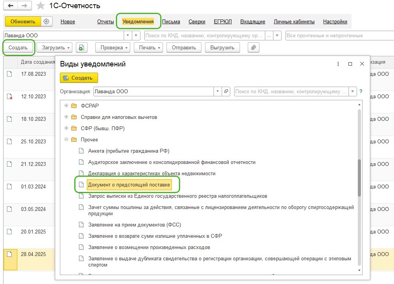This screenshot has height=284, width=394.
Task: Open the organization card in the dialog
Action: 226,91
